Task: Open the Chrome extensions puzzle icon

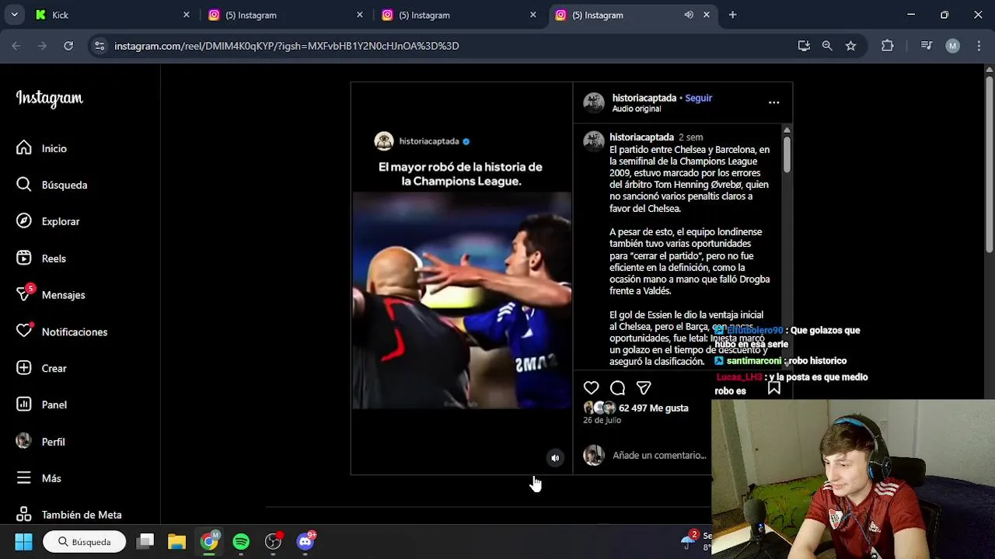Action: point(888,46)
